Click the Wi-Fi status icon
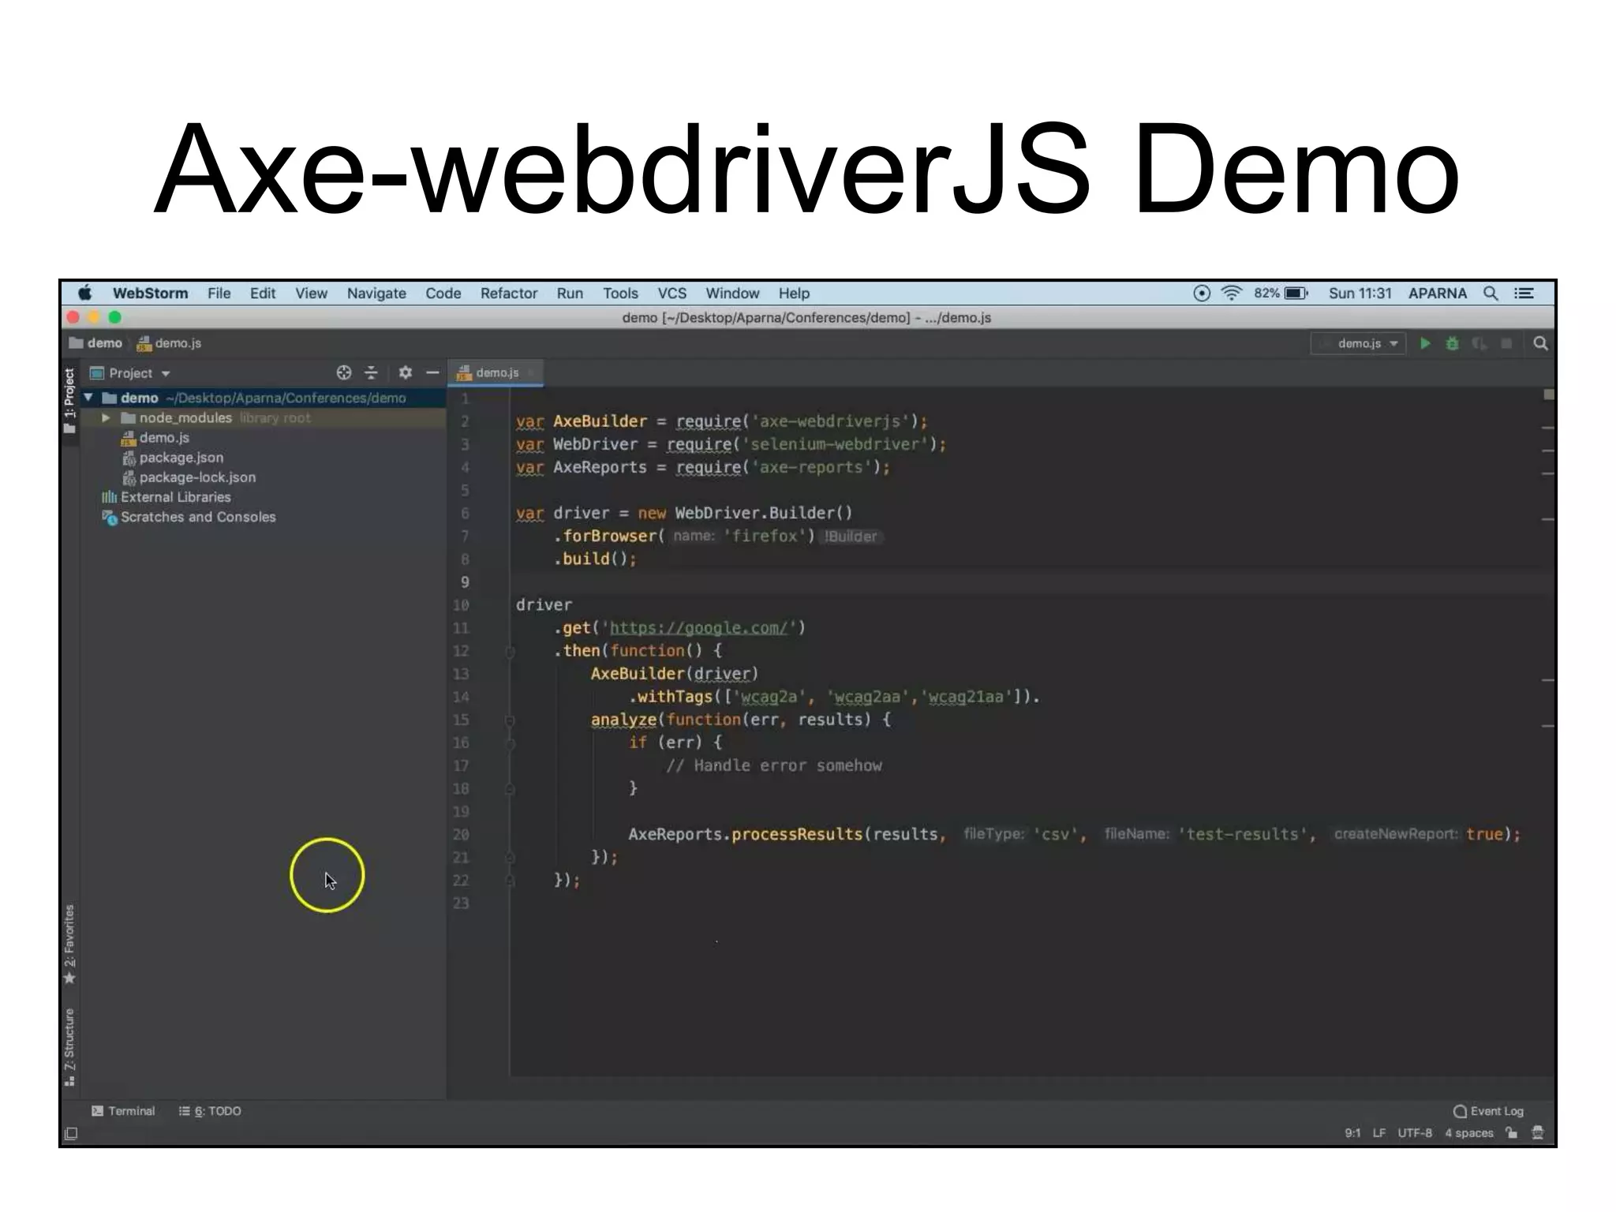The height and width of the screenshot is (1212, 1616). coord(1231,294)
